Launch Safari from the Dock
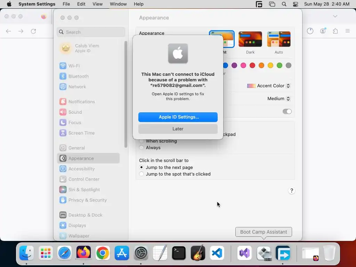The width and height of the screenshot is (356, 267). click(x=64, y=253)
